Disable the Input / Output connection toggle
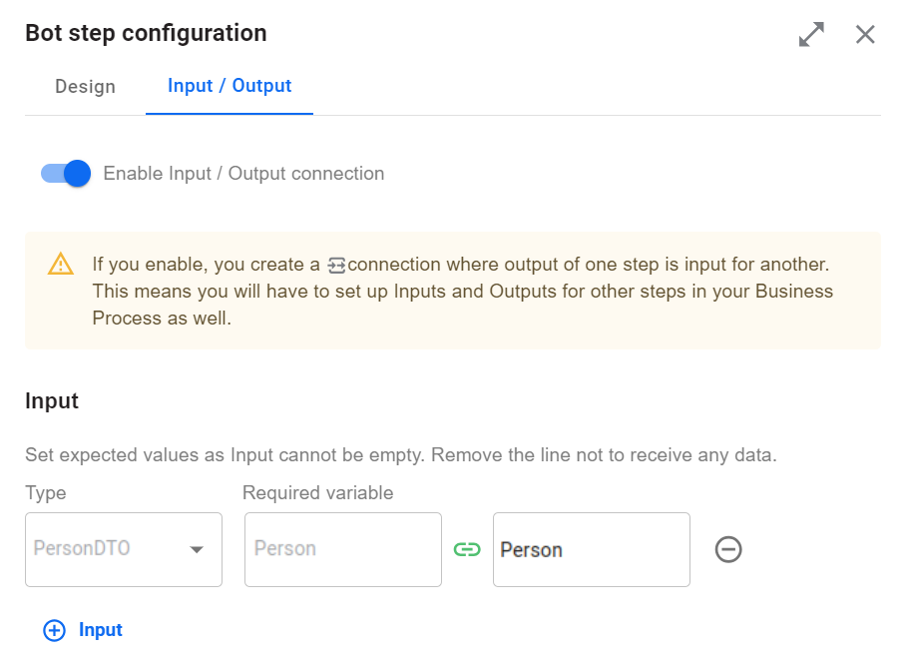Screen dimensions: 909x669 66,174
